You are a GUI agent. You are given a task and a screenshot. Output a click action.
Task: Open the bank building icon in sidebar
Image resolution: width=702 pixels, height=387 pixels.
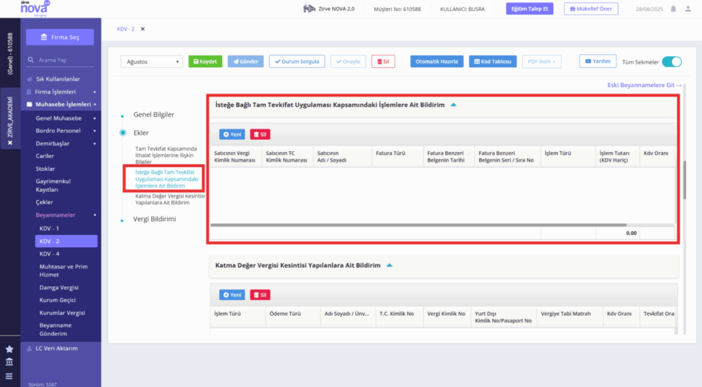tap(10, 362)
